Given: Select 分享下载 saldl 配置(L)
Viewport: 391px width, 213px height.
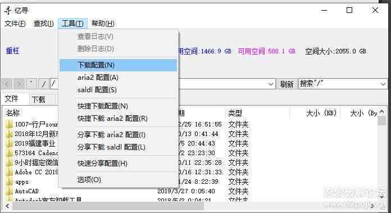Looking at the screenshot, I should (118, 147).
